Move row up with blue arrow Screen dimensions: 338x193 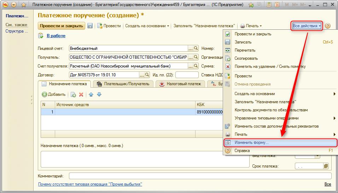[x=91, y=94]
